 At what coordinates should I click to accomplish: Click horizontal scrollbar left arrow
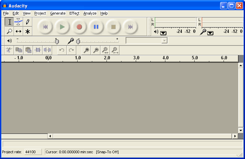pyautogui.click(x=50, y=136)
